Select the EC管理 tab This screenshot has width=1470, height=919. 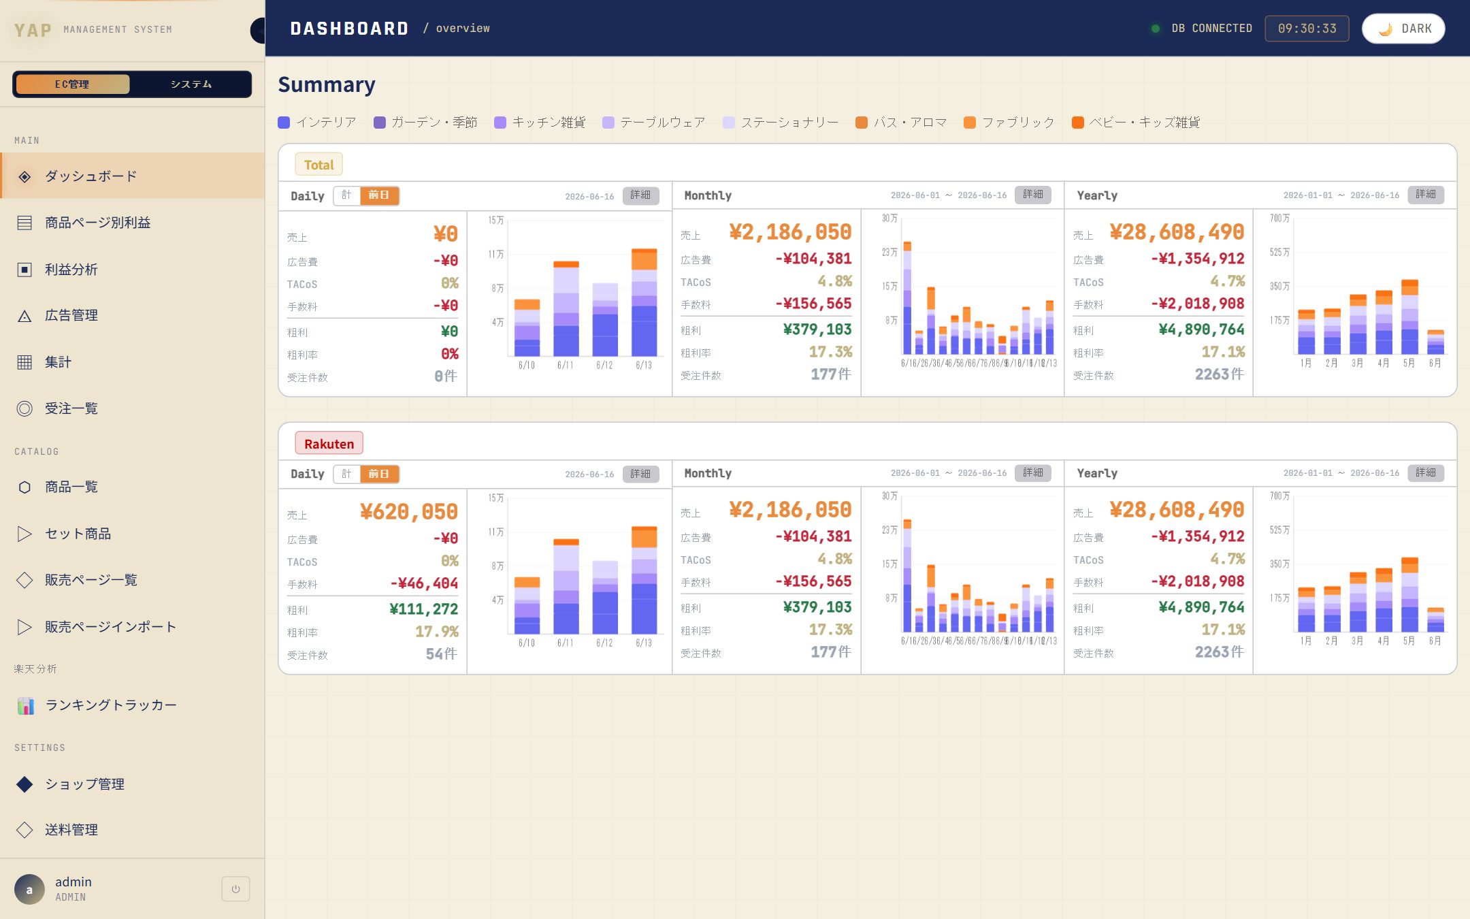pyautogui.click(x=72, y=84)
